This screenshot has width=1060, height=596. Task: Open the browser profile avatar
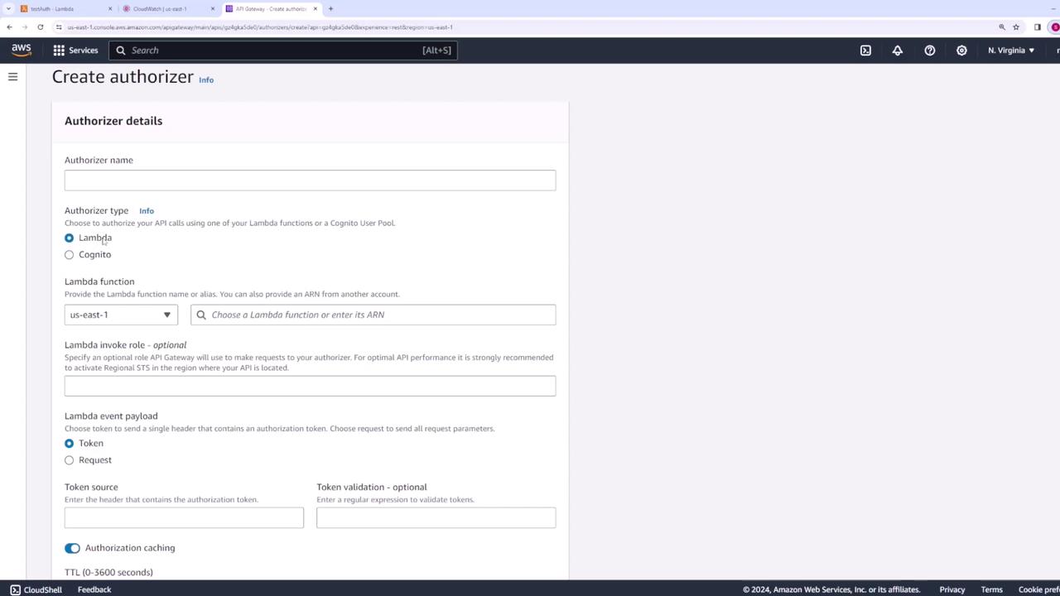coord(1054,27)
